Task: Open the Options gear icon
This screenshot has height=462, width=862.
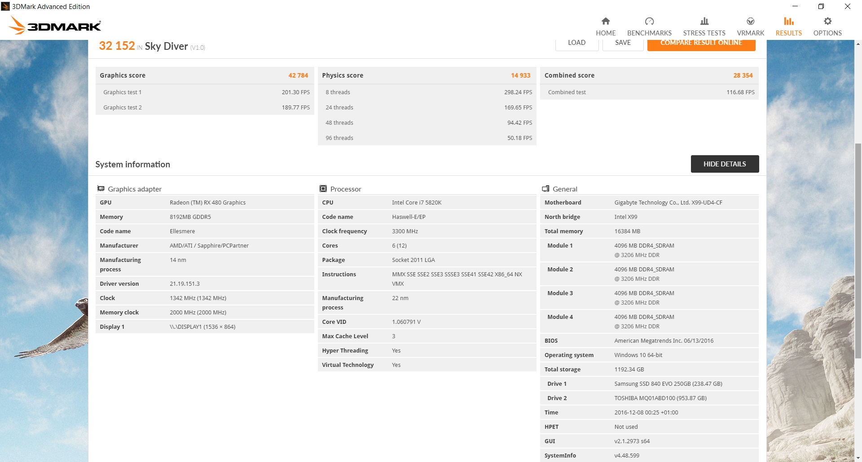Action: (827, 21)
